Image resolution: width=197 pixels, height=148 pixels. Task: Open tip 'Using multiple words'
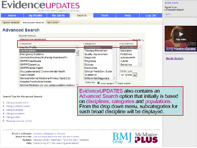pyautogui.click(x=18, y=106)
